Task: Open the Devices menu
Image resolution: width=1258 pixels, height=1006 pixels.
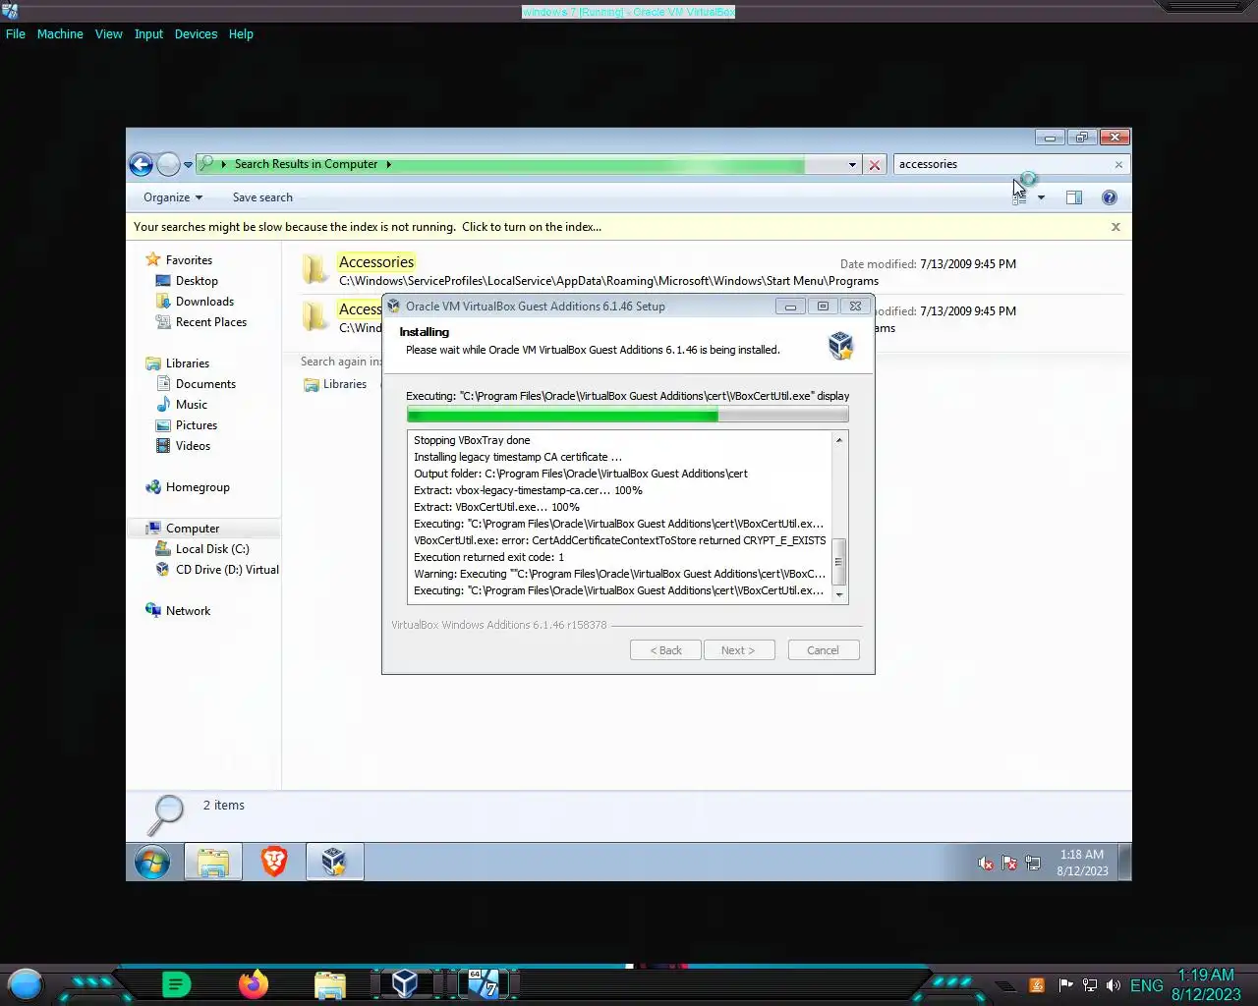Action: 196,33
